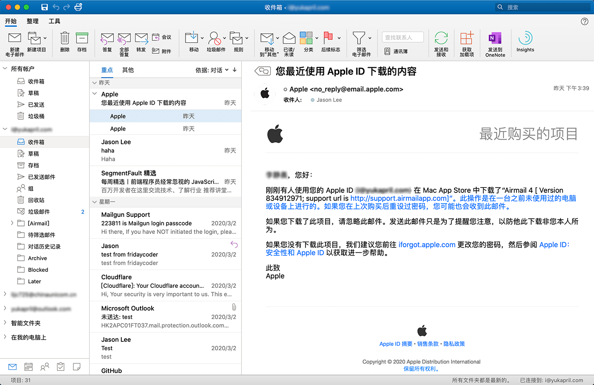Open the 整理 ribbon tab
The height and width of the screenshot is (385, 594).
click(33, 21)
